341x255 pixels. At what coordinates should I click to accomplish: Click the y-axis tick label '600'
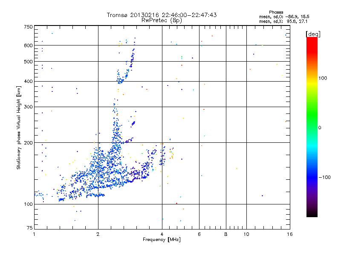coord(28,45)
